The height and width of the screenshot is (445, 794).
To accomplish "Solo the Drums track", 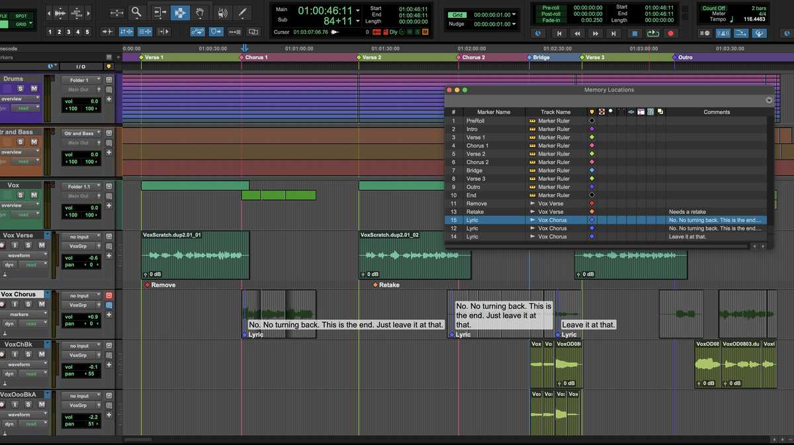I will 20,89.
